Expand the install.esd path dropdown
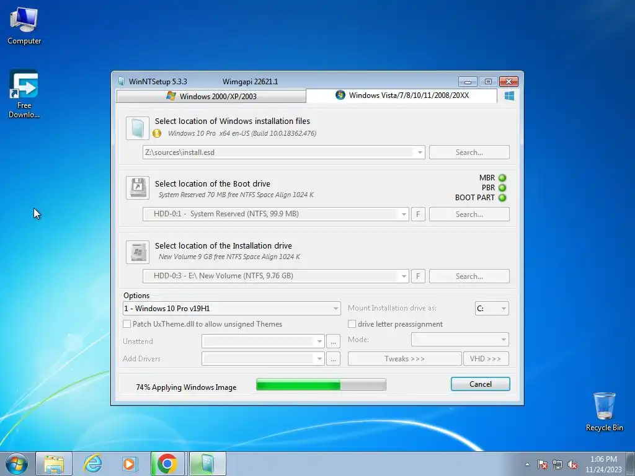 [x=420, y=152]
